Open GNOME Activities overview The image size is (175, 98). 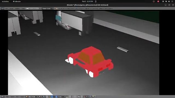[x=5, y=1]
